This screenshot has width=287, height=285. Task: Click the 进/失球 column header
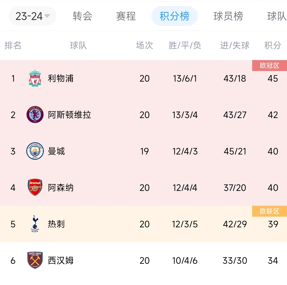click(235, 45)
